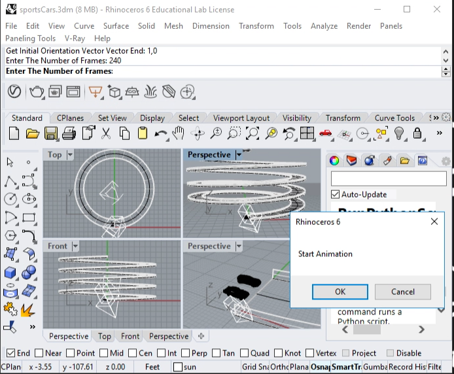454x374 pixels.
Task: Open the Top viewport dropdown arrow
Action: (x=70, y=155)
